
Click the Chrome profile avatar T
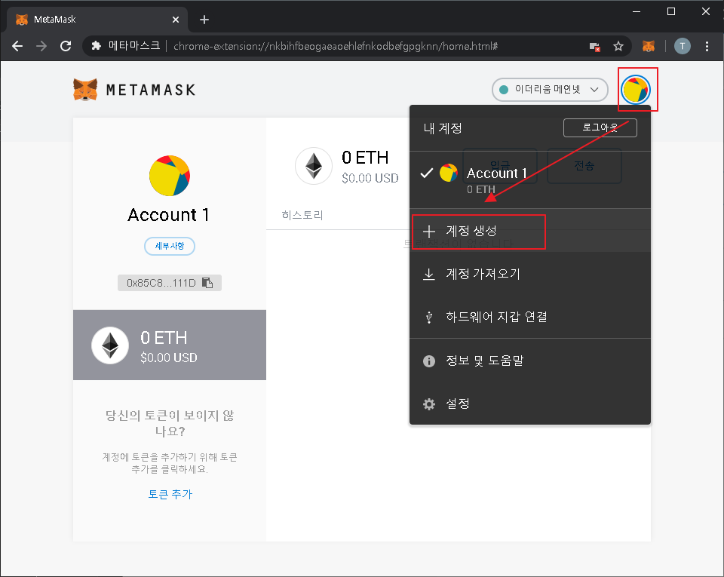[683, 46]
